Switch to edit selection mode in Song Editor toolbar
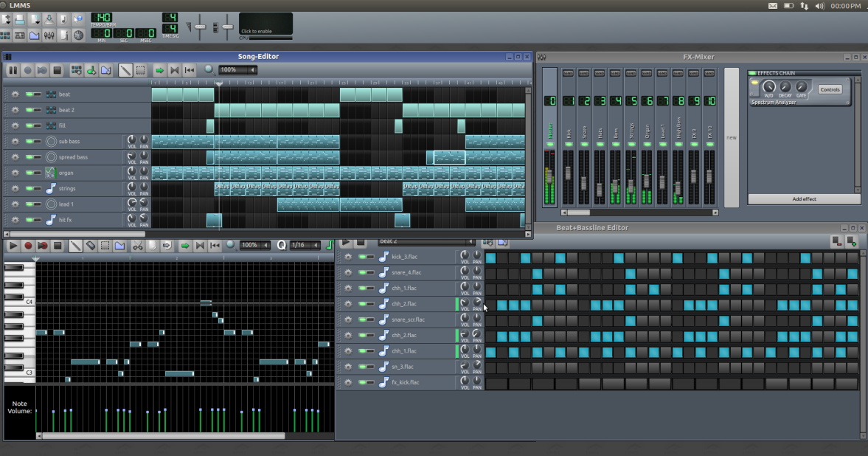Screen dimensions: 868x456 140,69
